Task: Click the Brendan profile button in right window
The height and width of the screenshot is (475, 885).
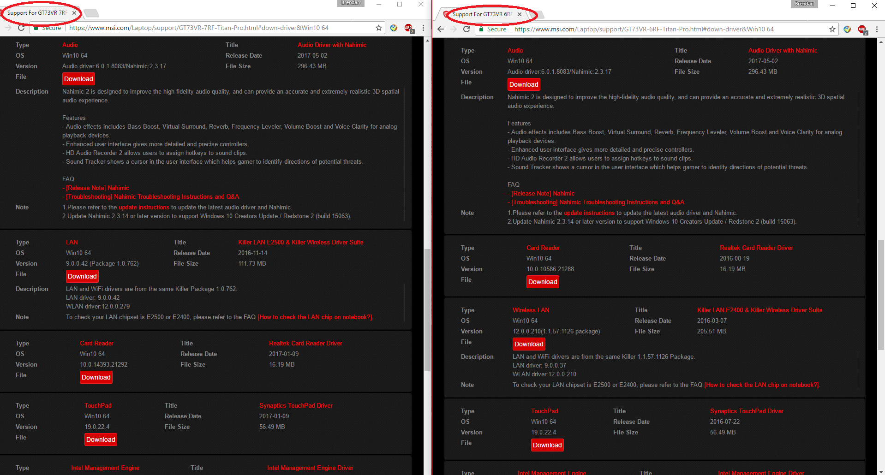Action: [804, 4]
